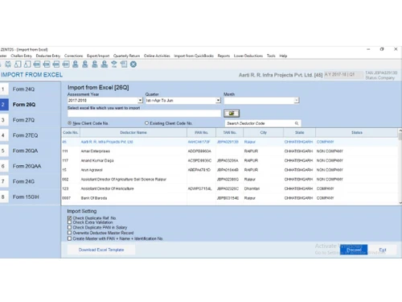Select the New Client Code No. radio button
Image resolution: width=402 pixels, height=302 pixels.
click(x=70, y=123)
